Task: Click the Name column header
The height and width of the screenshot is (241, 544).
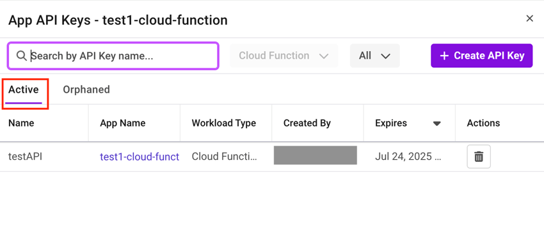Action: point(21,123)
